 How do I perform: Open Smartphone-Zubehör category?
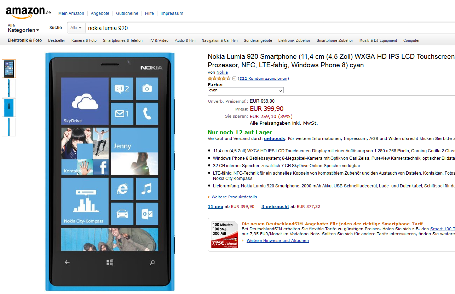pyautogui.click(x=335, y=40)
